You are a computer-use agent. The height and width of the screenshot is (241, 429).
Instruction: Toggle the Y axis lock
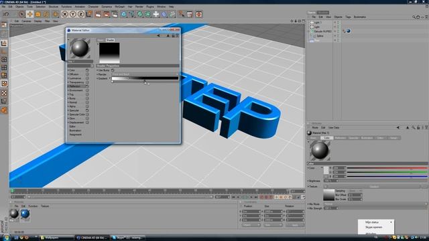pyautogui.click(x=73, y=14)
